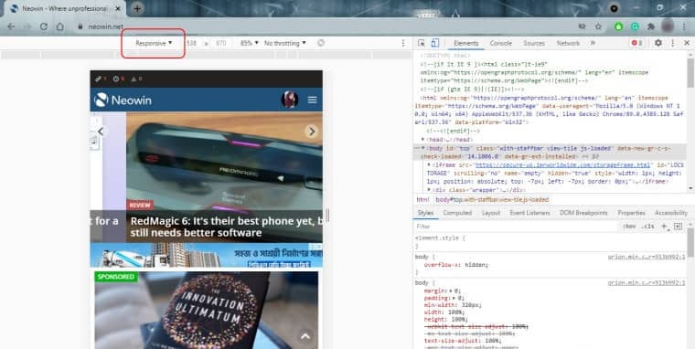695x349 pixels.
Task: Click the rotate screen icon
Action: [x=321, y=43]
